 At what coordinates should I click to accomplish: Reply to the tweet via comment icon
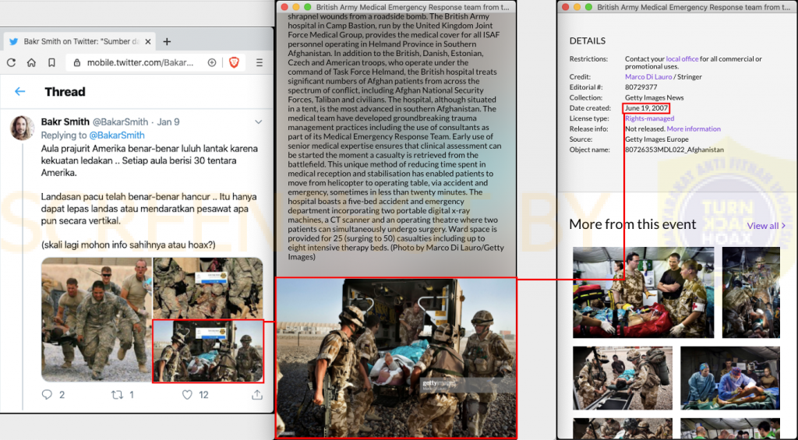click(47, 395)
